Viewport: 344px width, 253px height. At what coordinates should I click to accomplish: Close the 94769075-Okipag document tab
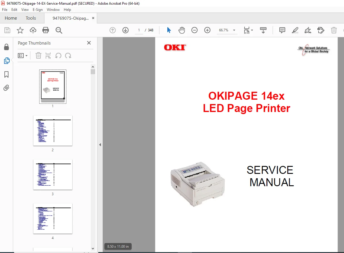coord(93,18)
